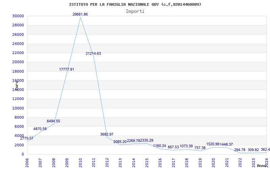Click the data label 3682.97
Image resolution: width=270 pixels, height=169 pixels.
tap(107, 134)
